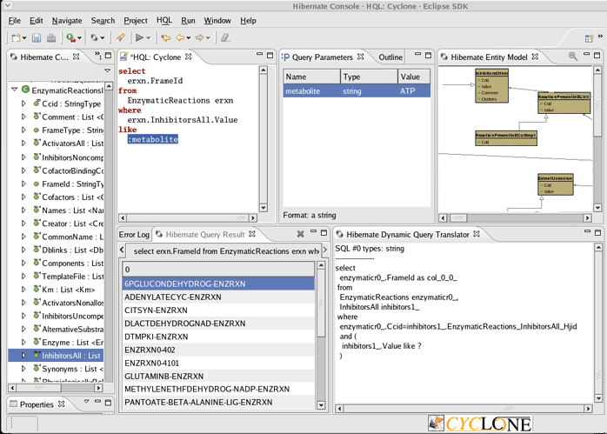Open the back navigation history dropdown

(189, 38)
